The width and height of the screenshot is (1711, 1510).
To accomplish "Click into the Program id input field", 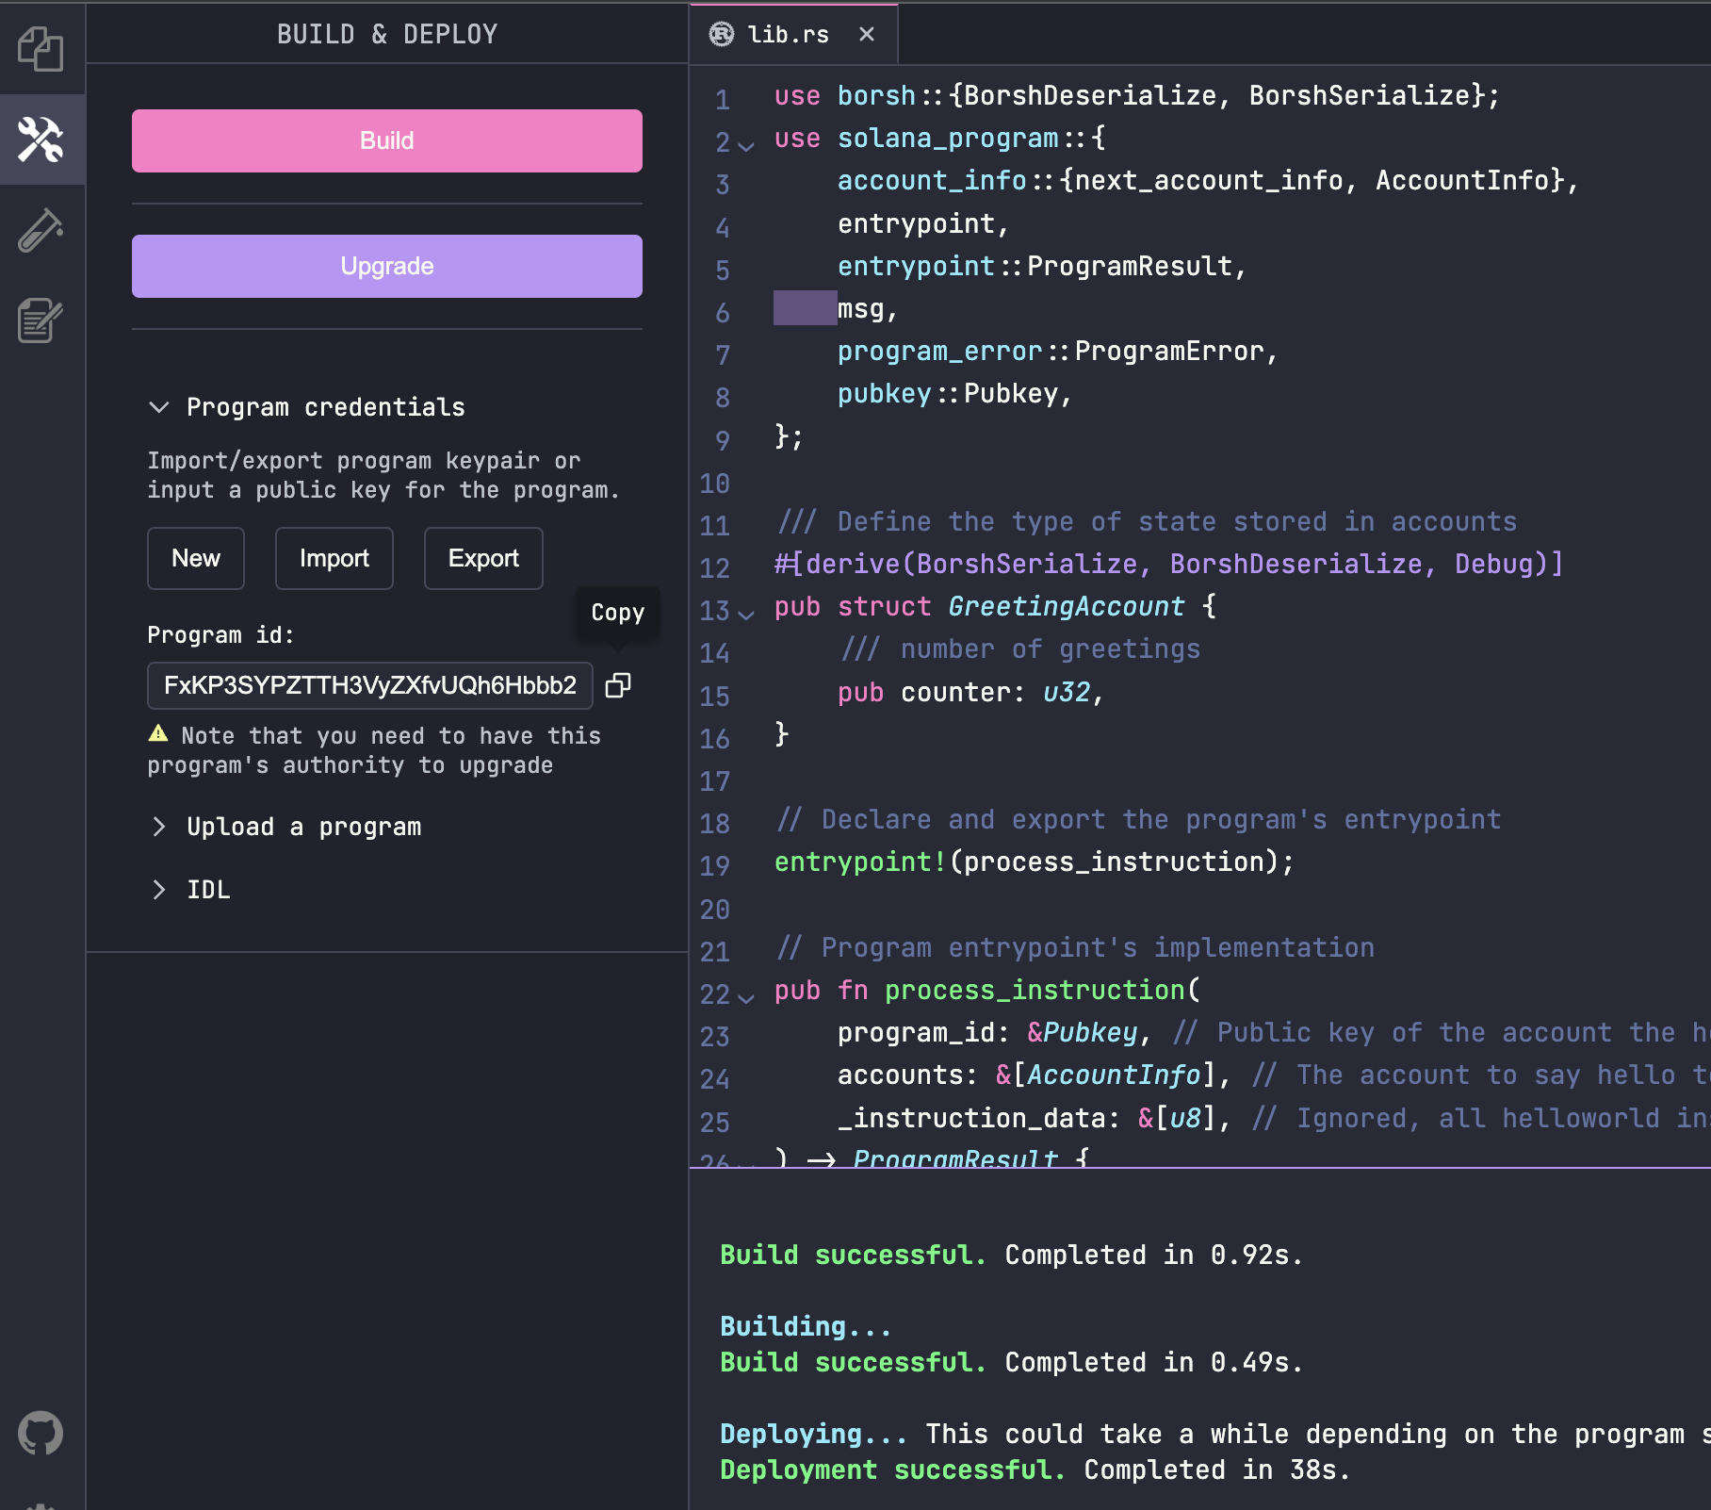I will 369,685.
